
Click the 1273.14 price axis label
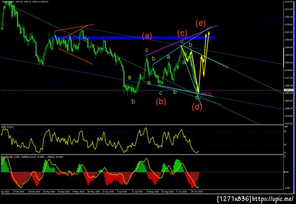click(x=289, y=9)
